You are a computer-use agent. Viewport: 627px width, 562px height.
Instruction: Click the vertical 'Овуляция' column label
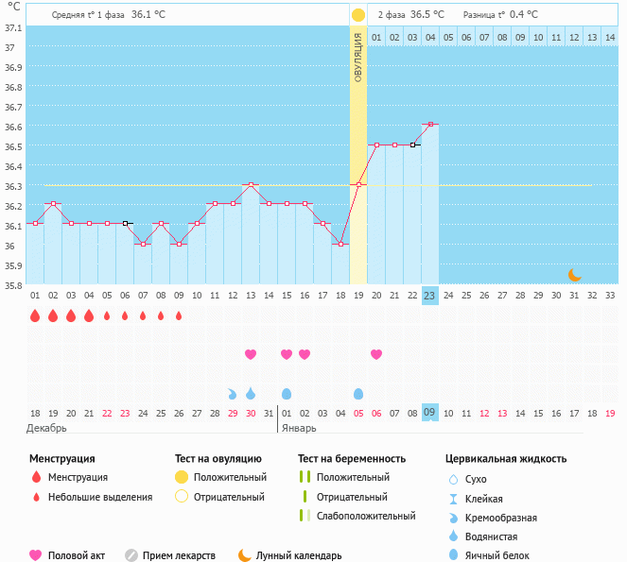tap(358, 57)
